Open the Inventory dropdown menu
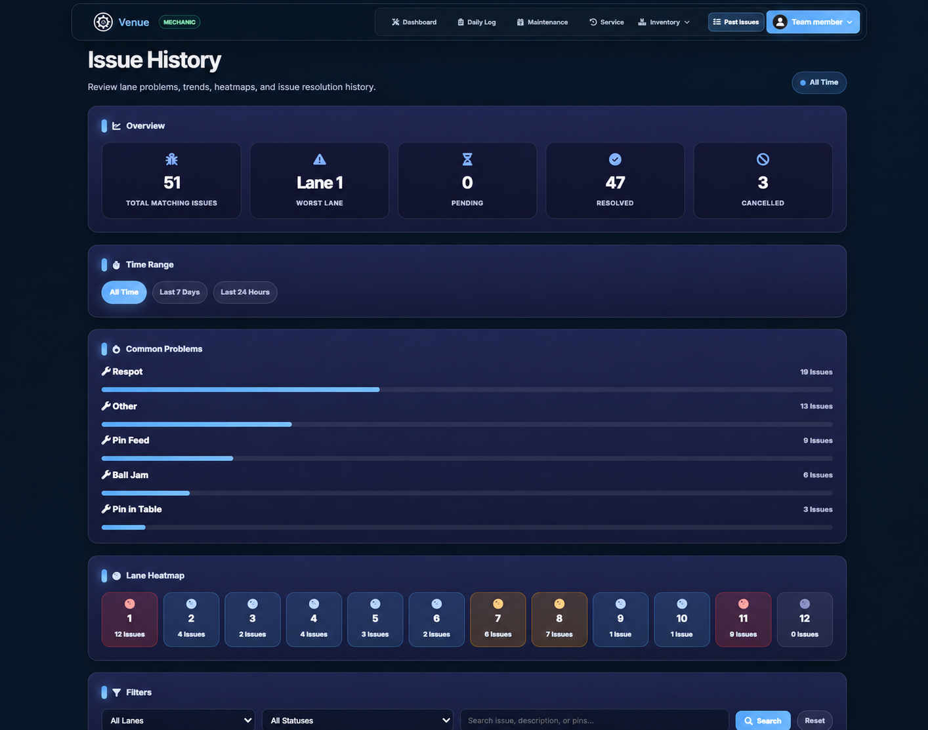The image size is (928, 730). 664,22
